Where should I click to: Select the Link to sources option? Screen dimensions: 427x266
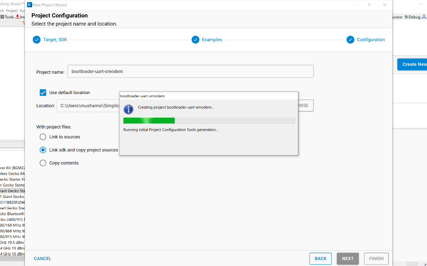[43, 137]
